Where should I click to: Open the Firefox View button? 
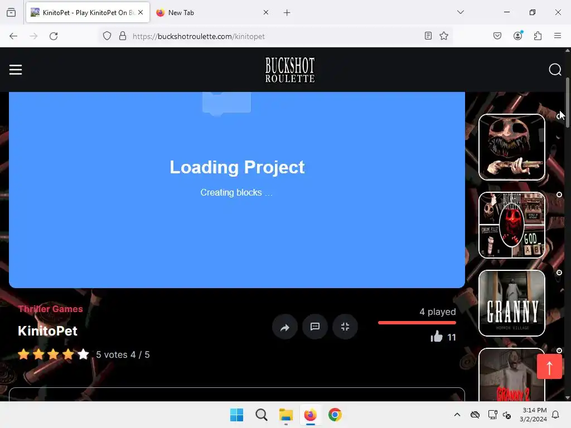coord(11,12)
